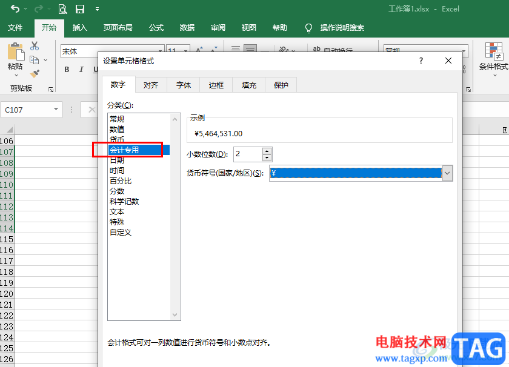The height and width of the screenshot is (367, 509).
Task: Click the Paste clipboard icon
Action: (15, 52)
